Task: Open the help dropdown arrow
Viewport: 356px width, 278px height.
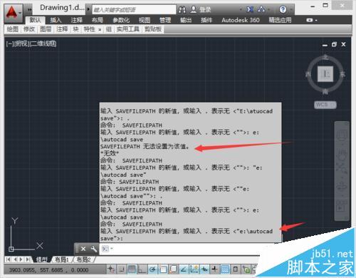Action: pyautogui.click(x=291, y=10)
